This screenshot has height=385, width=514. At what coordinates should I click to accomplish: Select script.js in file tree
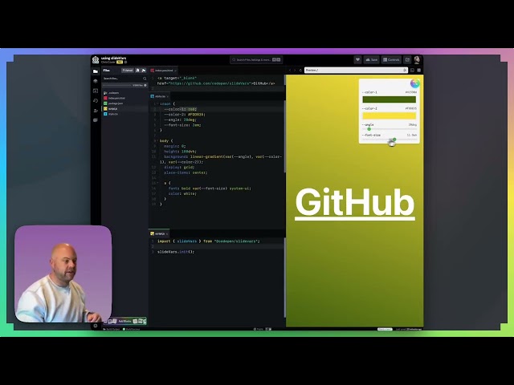(112, 109)
